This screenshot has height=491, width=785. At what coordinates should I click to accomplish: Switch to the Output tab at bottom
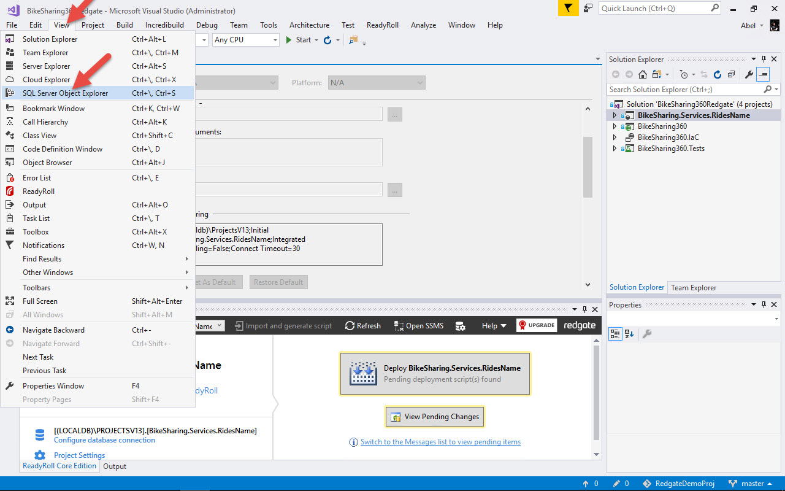coord(115,466)
